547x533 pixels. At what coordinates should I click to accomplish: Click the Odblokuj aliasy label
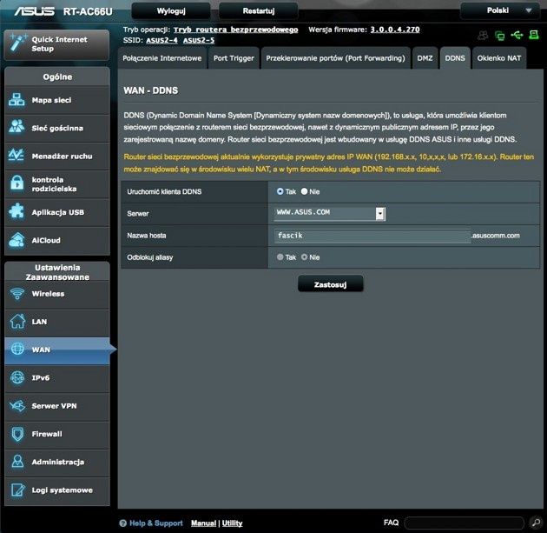(150, 257)
